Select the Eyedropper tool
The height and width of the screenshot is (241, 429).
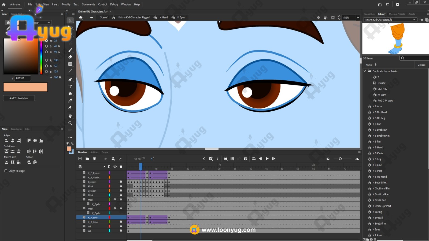click(x=70, y=101)
